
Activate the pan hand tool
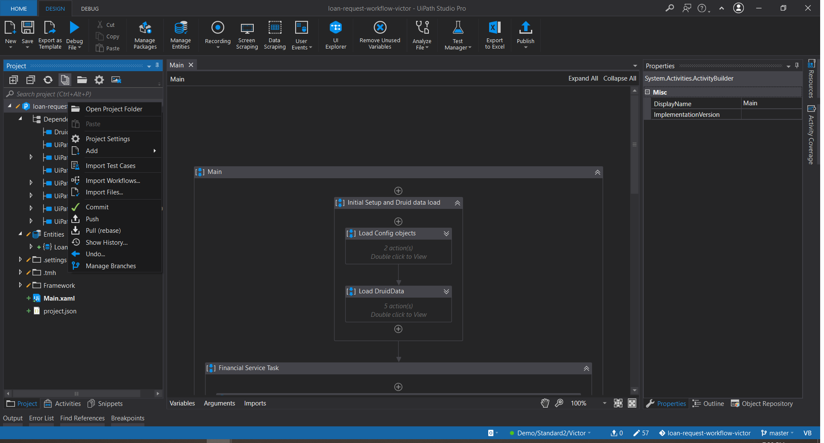545,403
